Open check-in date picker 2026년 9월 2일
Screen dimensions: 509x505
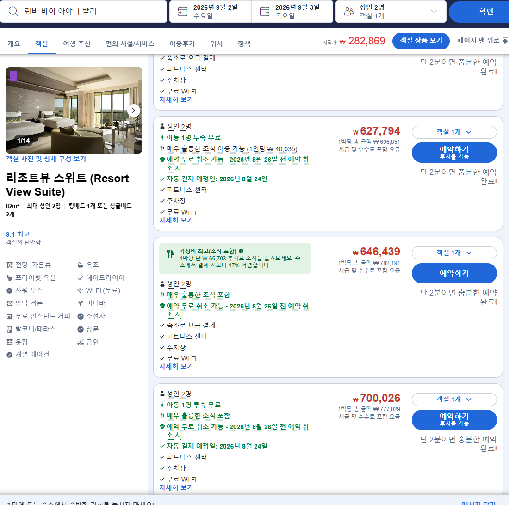coord(210,12)
